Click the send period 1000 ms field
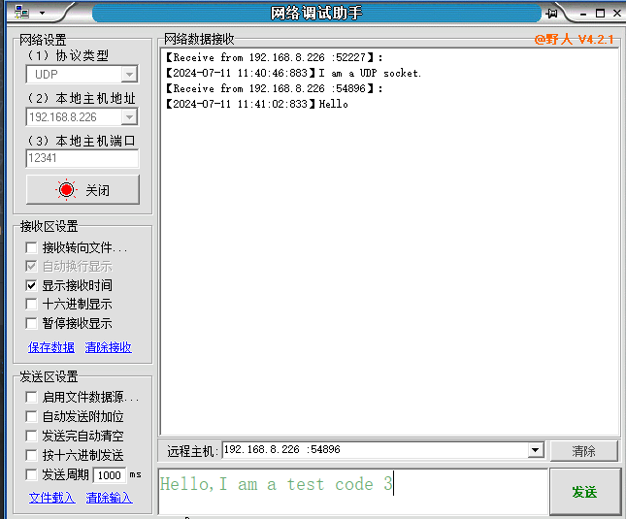The height and width of the screenshot is (519, 626). (x=110, y=475)
